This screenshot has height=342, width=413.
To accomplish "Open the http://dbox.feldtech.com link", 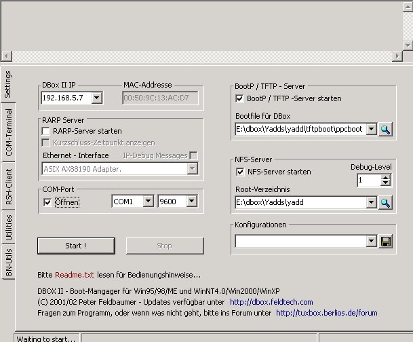I will pos(271,302).
